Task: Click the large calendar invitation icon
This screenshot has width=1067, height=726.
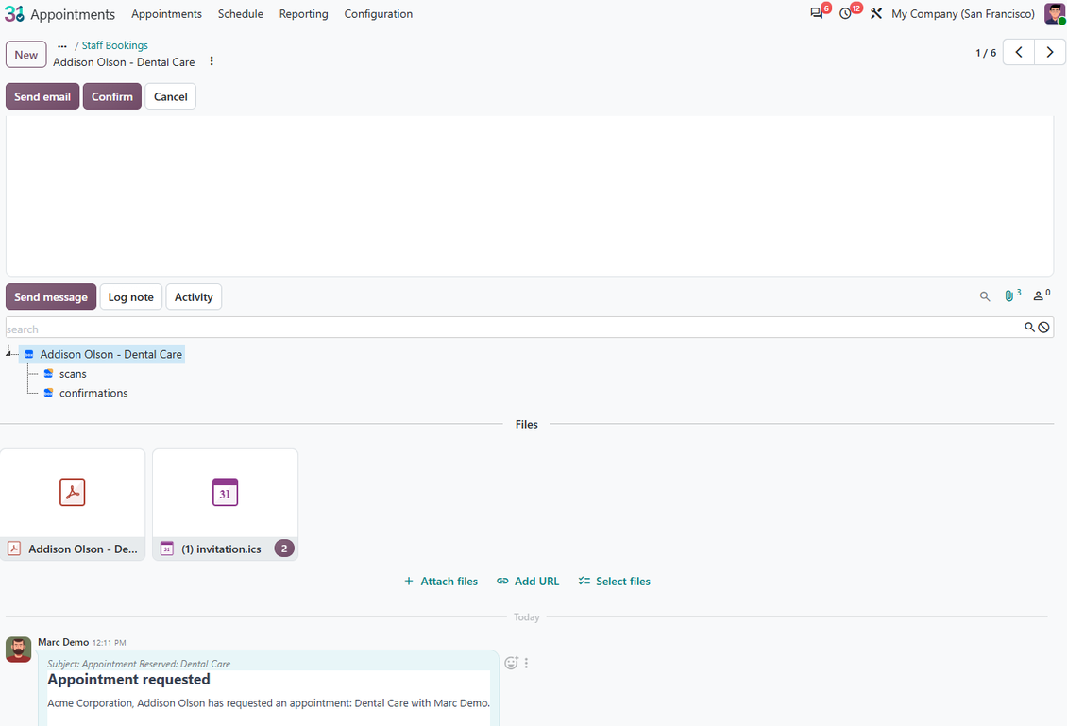Action: pos(226,492)
